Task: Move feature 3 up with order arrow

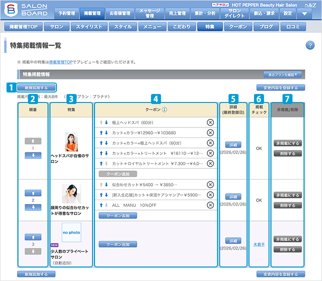Action: coord(33,237)
